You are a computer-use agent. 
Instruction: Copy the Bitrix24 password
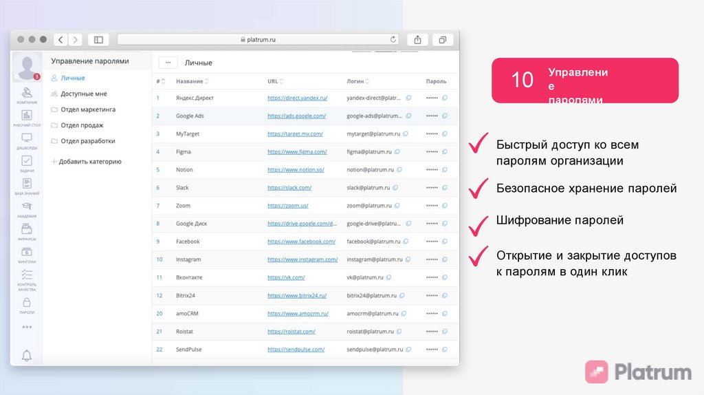coord(445,296)
